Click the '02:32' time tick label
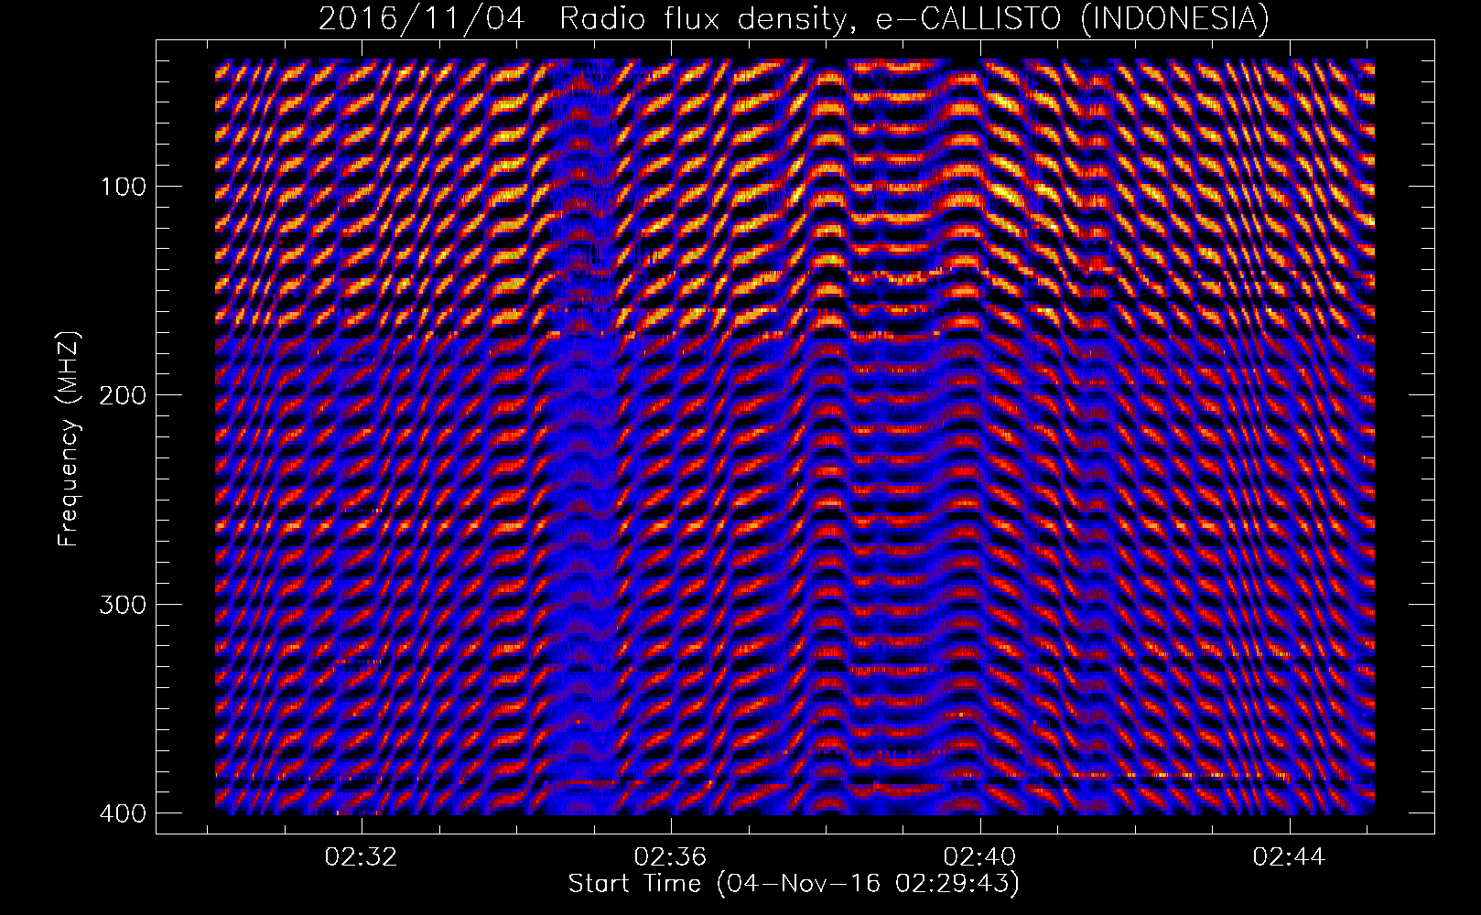 coord(362,857)
